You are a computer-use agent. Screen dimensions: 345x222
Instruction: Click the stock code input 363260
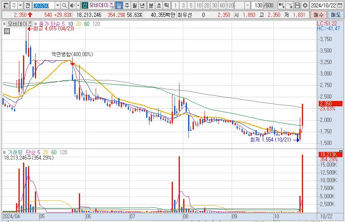44,5
